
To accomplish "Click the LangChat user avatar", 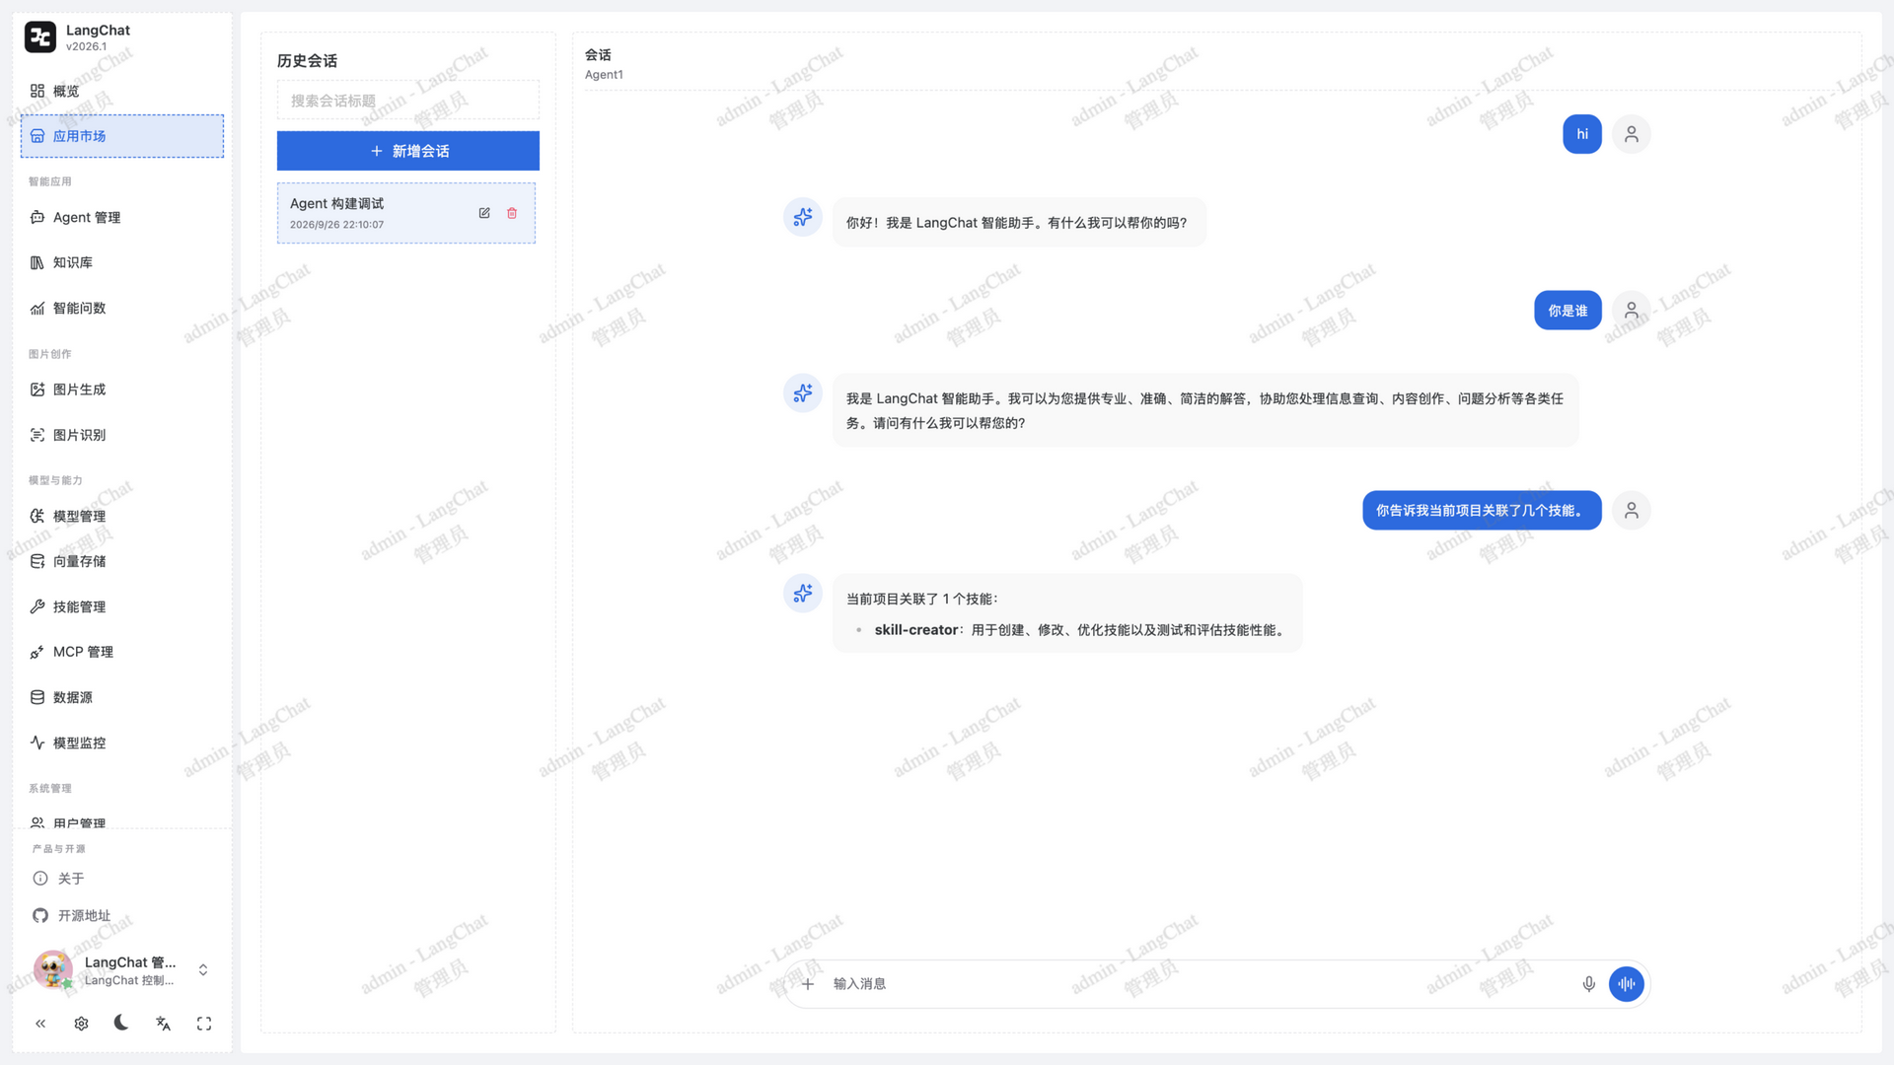I will tap(53, 970).
